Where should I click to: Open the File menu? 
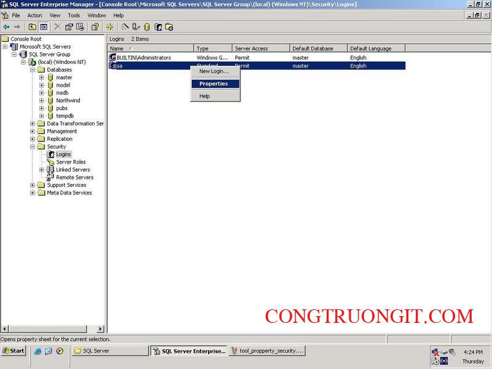16,15
